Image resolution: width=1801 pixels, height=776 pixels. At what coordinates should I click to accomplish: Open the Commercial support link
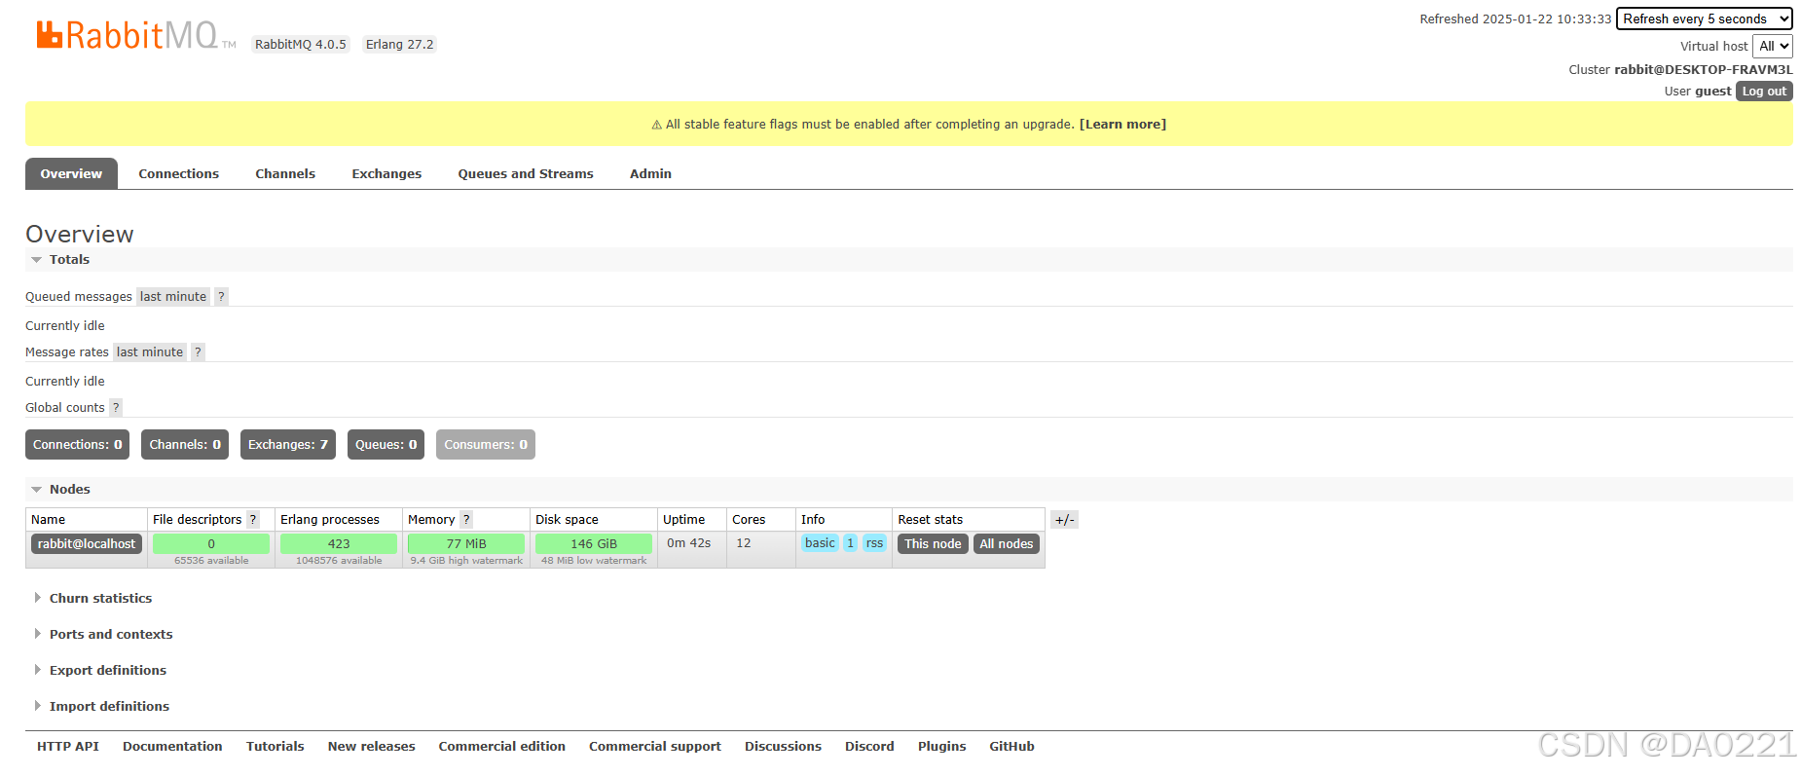tap(655, 747)
